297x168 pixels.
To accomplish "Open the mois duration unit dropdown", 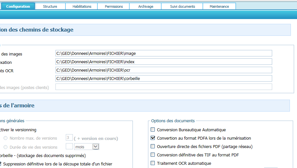I will [95, 147].
